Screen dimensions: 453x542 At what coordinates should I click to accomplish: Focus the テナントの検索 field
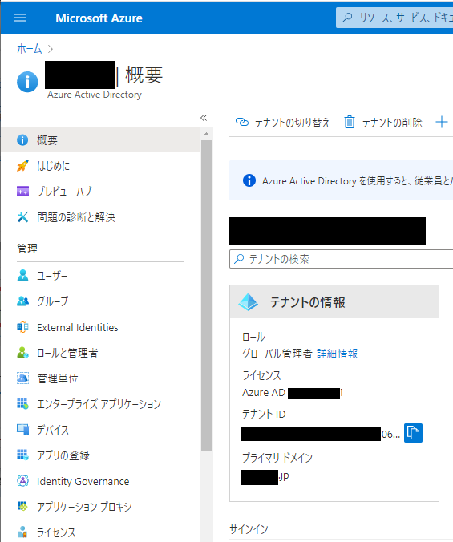[341, 259]
